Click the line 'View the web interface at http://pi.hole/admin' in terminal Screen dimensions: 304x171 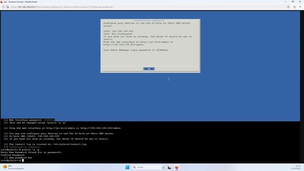click(x=62, y=128)
